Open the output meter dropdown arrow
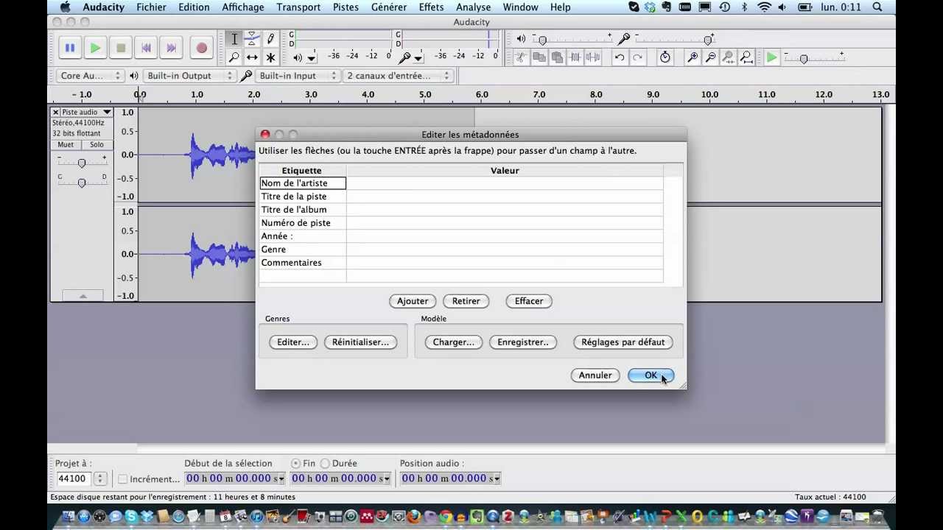943x530 pixels. pos(312,57)
